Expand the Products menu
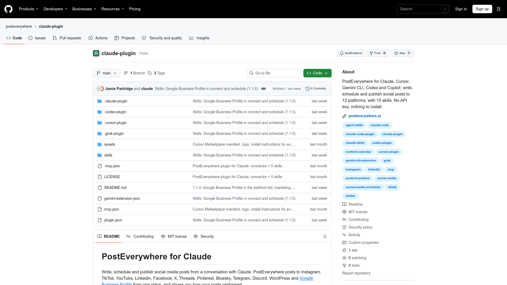 [x=29, y=9]
